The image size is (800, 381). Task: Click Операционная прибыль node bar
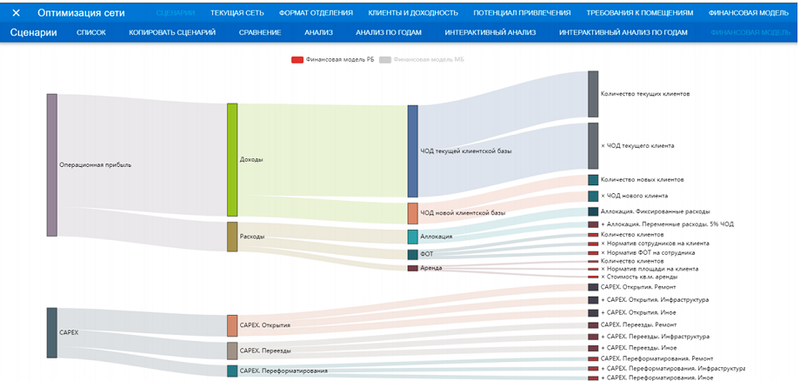pyautogui.click(x=51, y=164)
